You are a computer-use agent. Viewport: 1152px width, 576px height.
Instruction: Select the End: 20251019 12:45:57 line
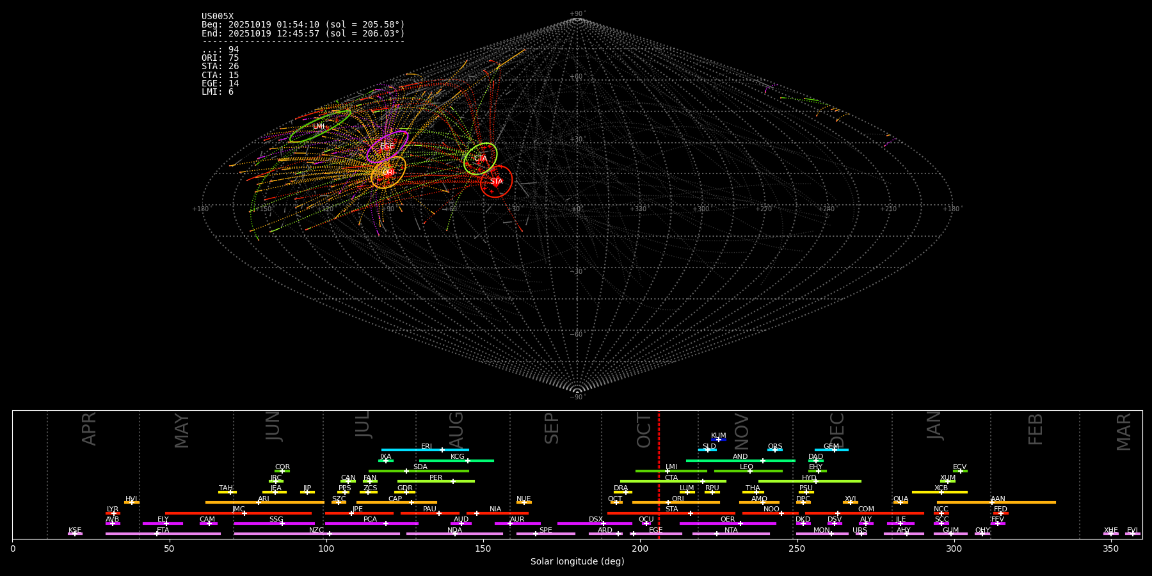tap(303, 33)
